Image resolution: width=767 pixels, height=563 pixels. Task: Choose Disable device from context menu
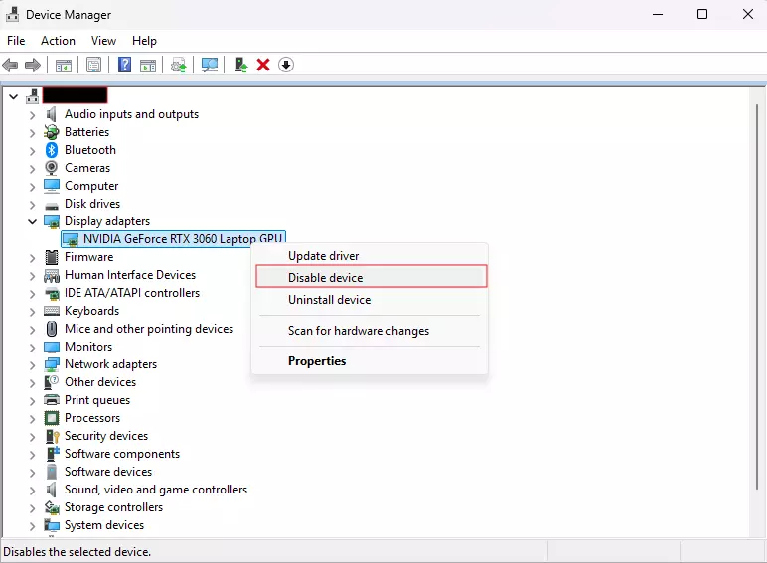pyautogui.click(x=372, y=277)
